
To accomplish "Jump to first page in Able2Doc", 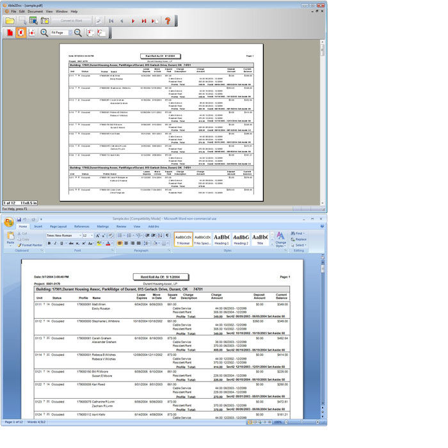I will [x=111, y=21].
